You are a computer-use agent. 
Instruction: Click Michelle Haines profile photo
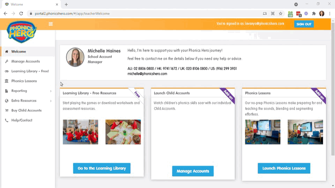[x=75, y=57]
